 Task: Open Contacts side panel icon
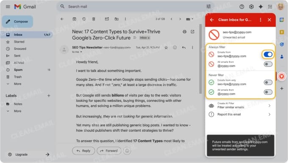282,57
